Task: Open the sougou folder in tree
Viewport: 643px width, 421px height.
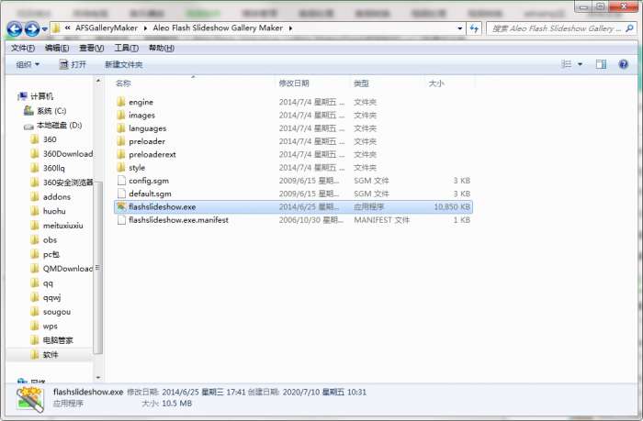Action: pos(57,312)
